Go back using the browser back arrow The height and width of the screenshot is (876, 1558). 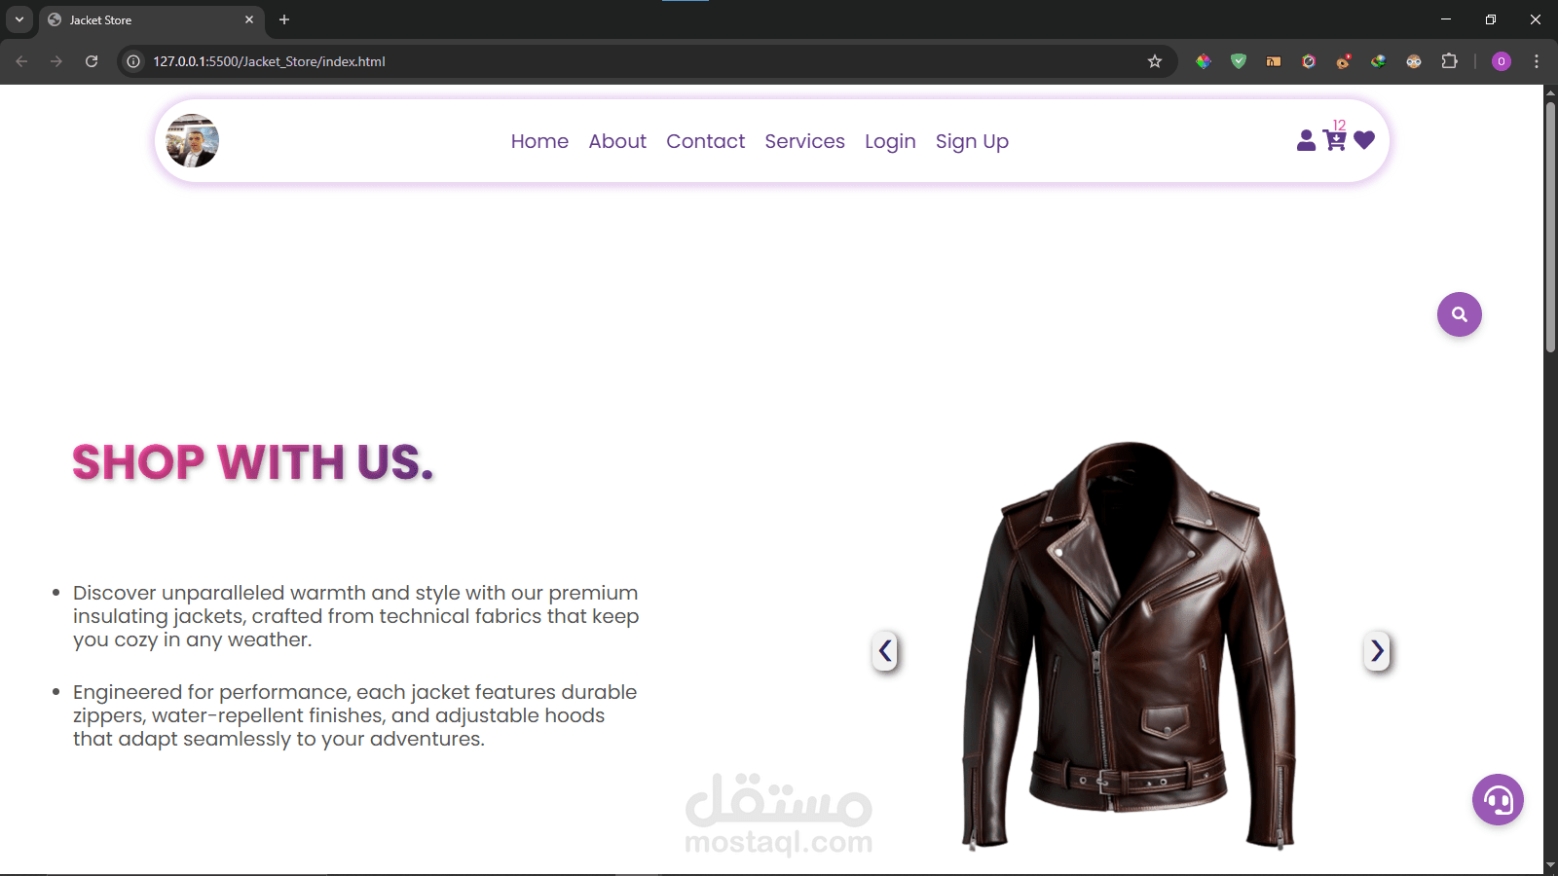click(x=20, y=60)
